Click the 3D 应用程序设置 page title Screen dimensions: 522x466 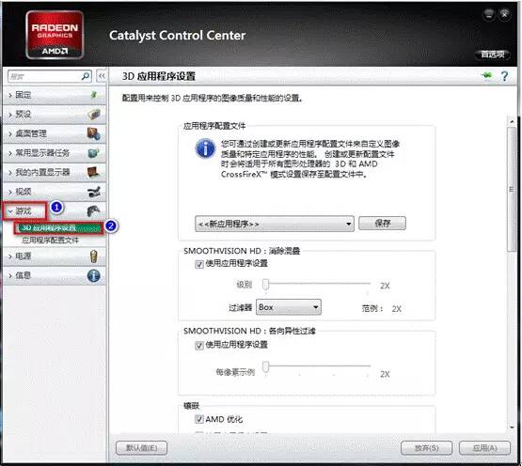pyautogui.click(x=159, y=76)
